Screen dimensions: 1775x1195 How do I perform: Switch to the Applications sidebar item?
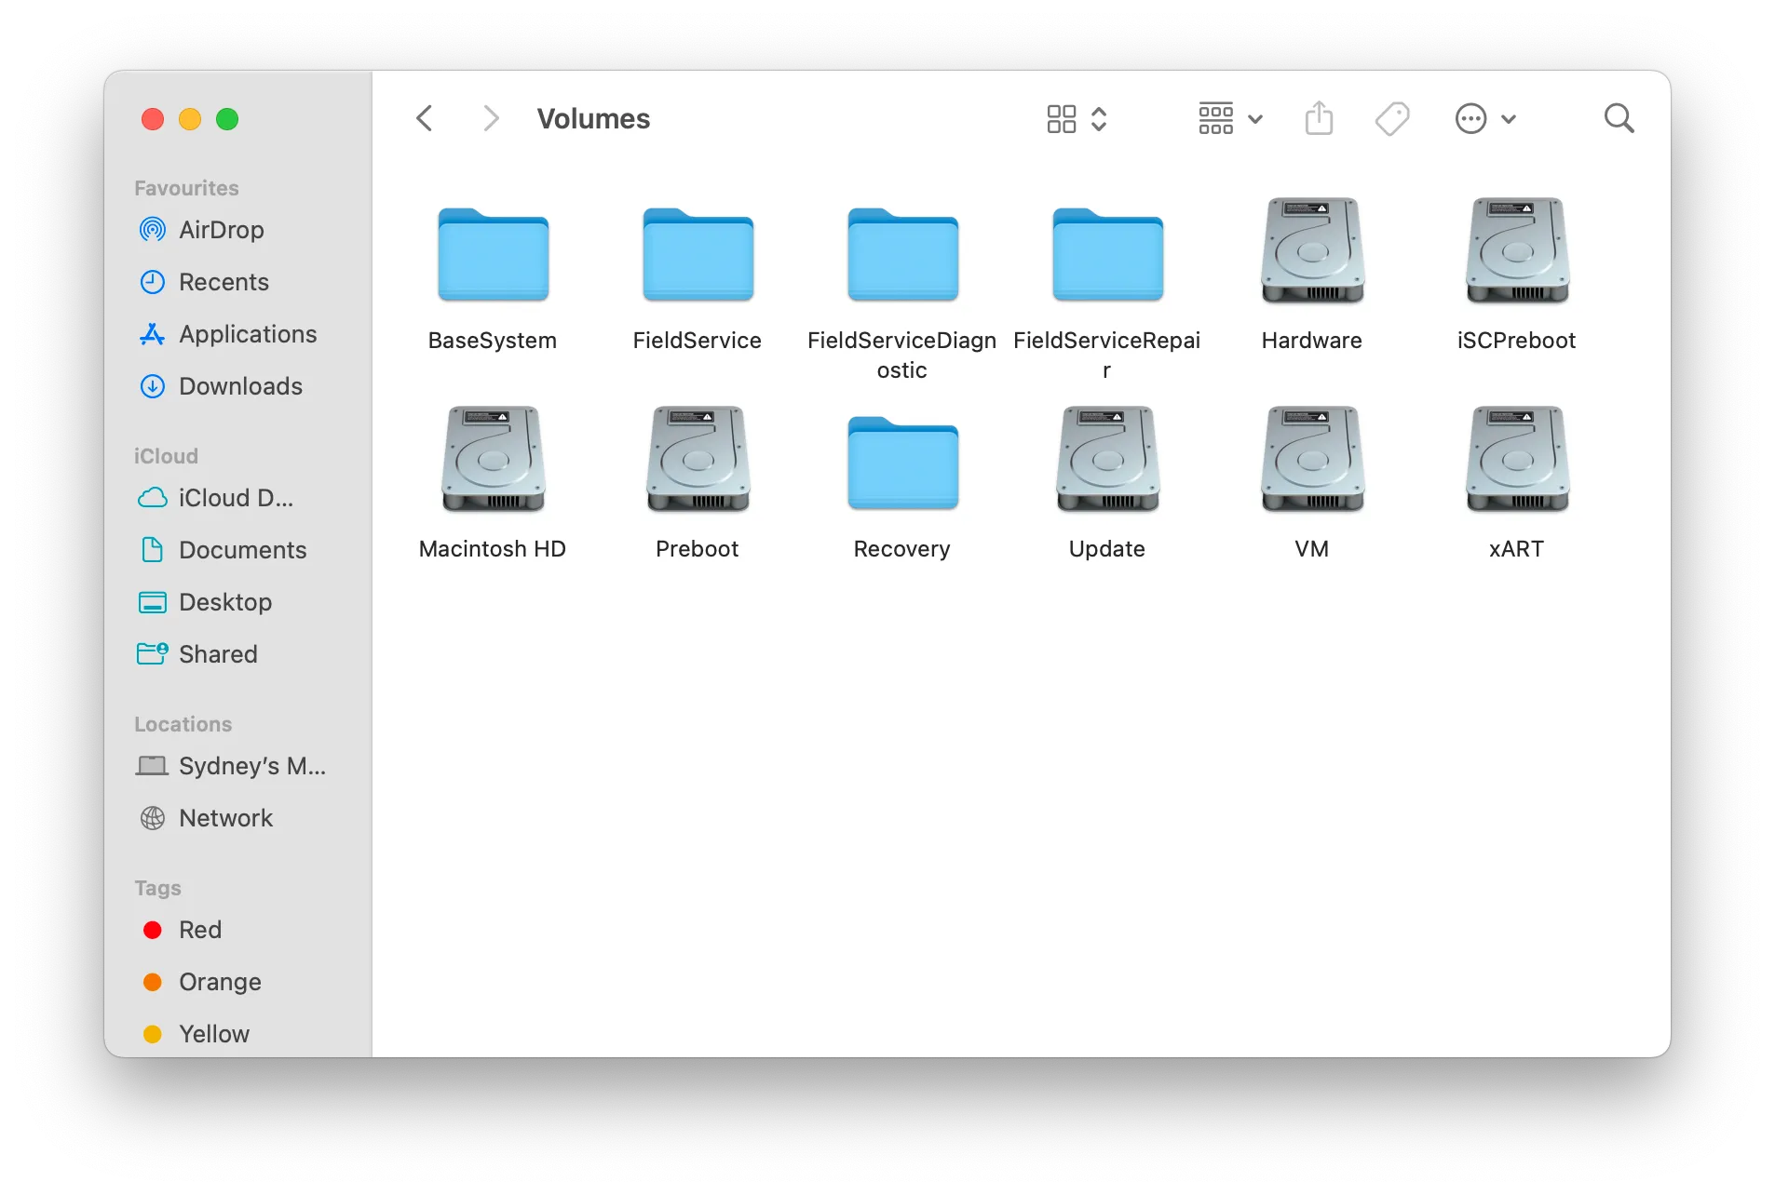pos(246,334)
